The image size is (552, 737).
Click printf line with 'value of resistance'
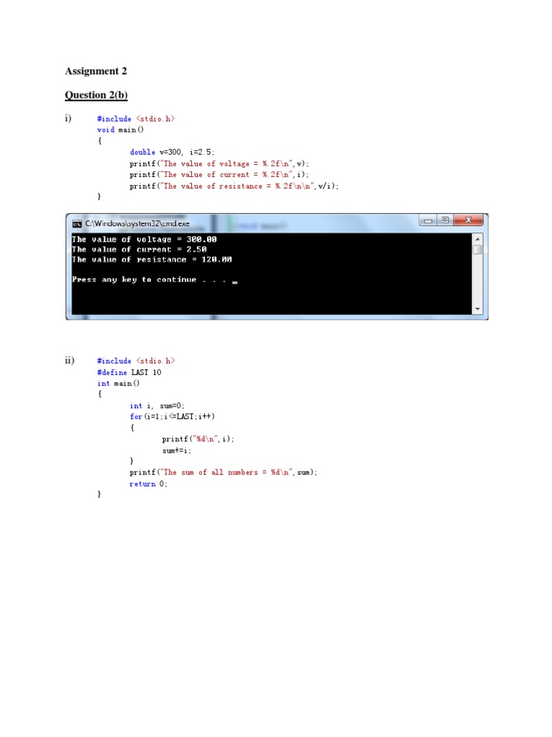(x=234, y=186)
